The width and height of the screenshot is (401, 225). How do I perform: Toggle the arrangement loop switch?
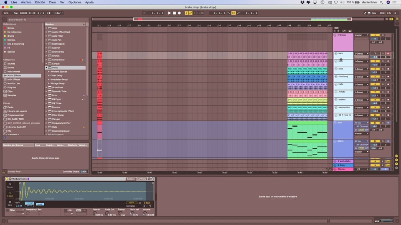(x=233, y=13)
